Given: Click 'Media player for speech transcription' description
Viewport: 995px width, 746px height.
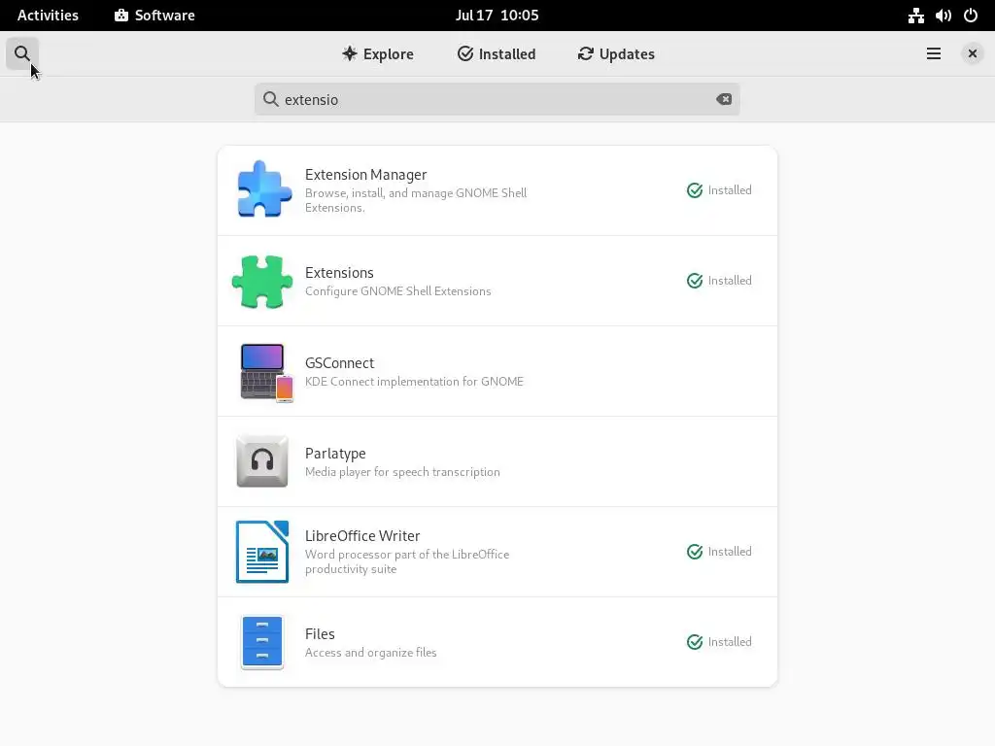Looking at the screenshot, I should pos(402,472).
